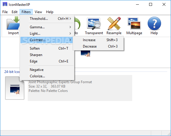171x136 pixels.
Task: Open the Colorize... filter
Action: tap(47, 76)
